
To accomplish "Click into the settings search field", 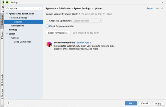I will click(23, 8).
